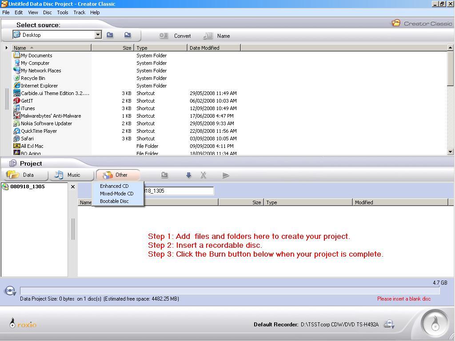The height and width of the screenshot is (341, 455).
Task: Choose Mixed-Mode CD from the Other menu
Action: click(118, 194)
